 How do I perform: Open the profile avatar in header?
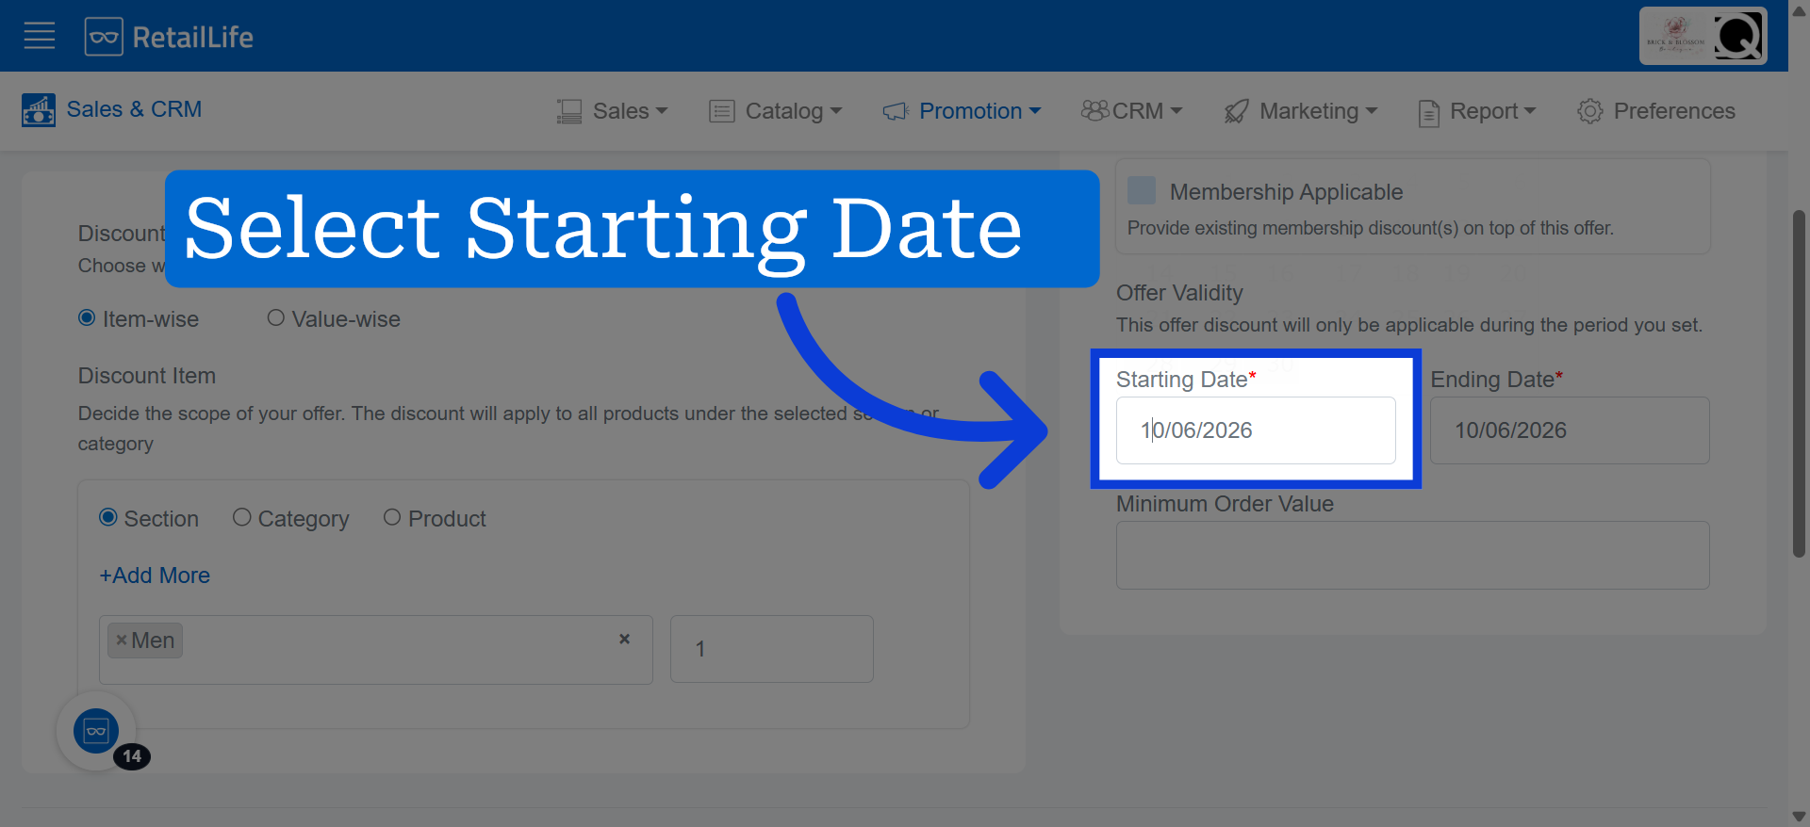pyautogui.click(x=1703, y=37)
